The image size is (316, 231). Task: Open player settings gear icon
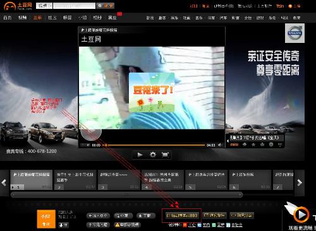153,155
